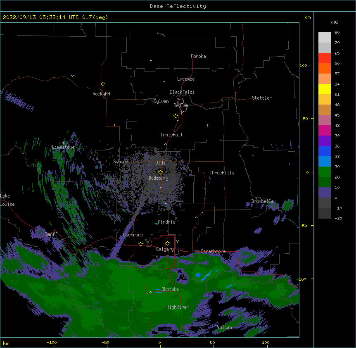Click the 54 dBZ yellow legend swatch
This screenshot has width=356, height=348.
coord(325,89)
